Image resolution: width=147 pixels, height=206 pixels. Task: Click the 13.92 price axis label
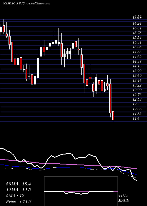click(137, 71)
